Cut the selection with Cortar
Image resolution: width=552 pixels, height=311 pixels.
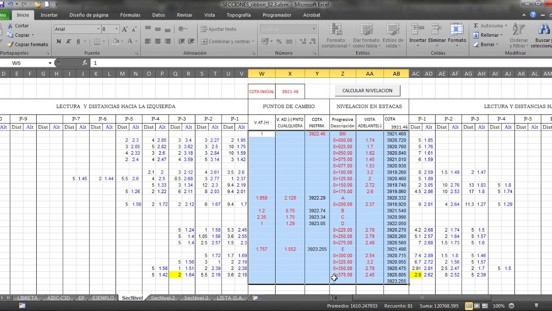[x=18, y=25]
